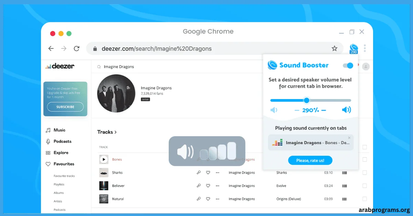Click the Favourites heart icon in sidebar
Image resolution: width=413 pixels, height=216 pixels.
pyautogui.click(x=48, y=164)
